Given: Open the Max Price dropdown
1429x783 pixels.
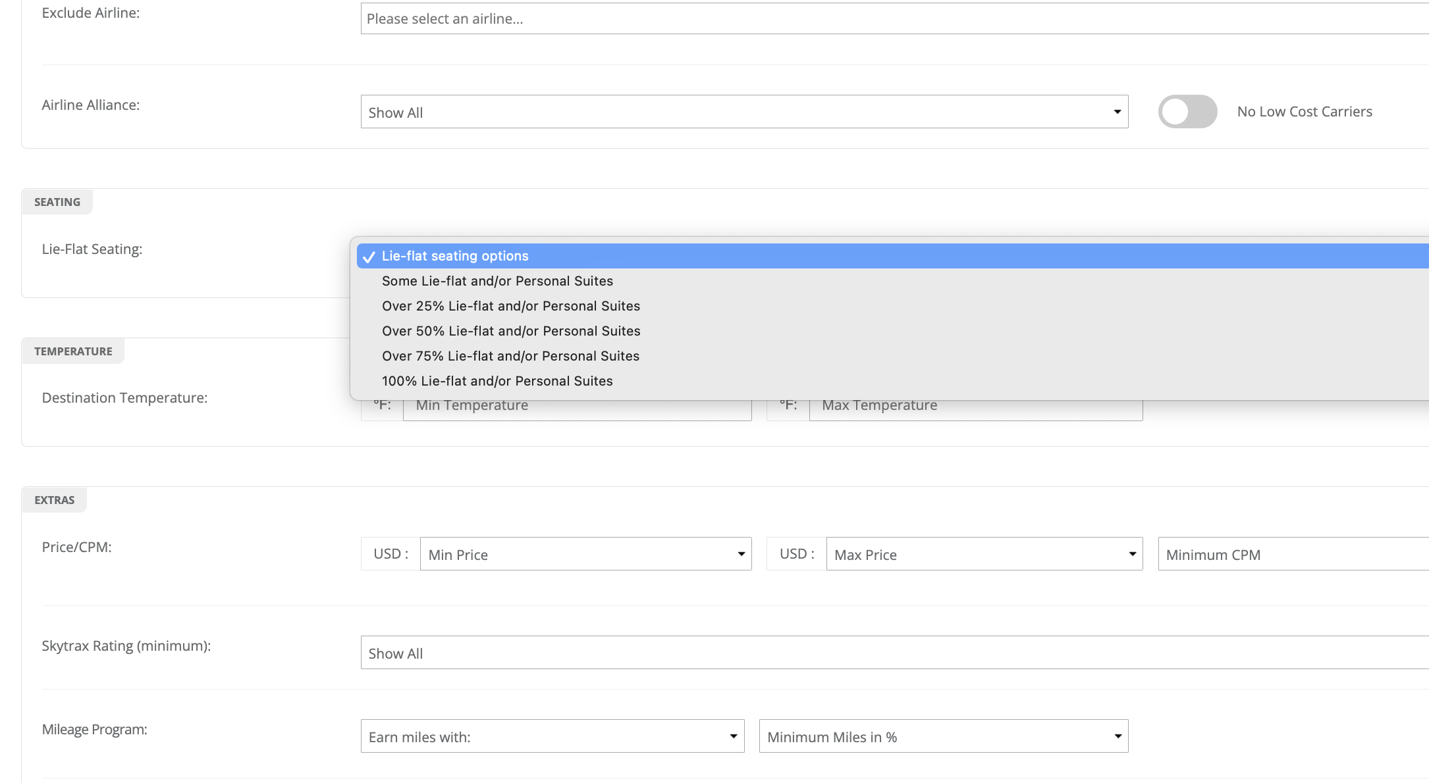Looking at the screenshot, I should point(983,554).
